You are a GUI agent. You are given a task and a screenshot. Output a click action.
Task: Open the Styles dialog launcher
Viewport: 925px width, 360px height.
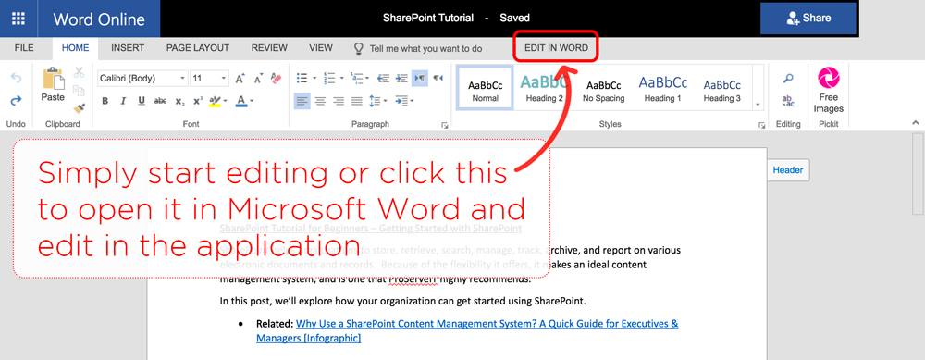click(761, 125)
